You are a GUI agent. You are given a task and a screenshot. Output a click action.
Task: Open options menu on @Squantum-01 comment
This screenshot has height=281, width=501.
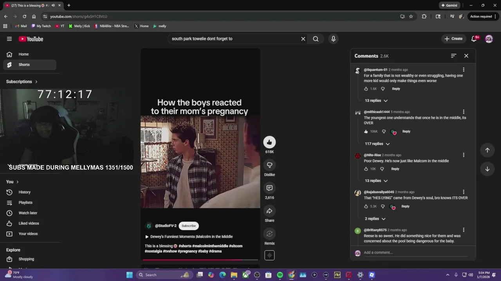[463, 69]
